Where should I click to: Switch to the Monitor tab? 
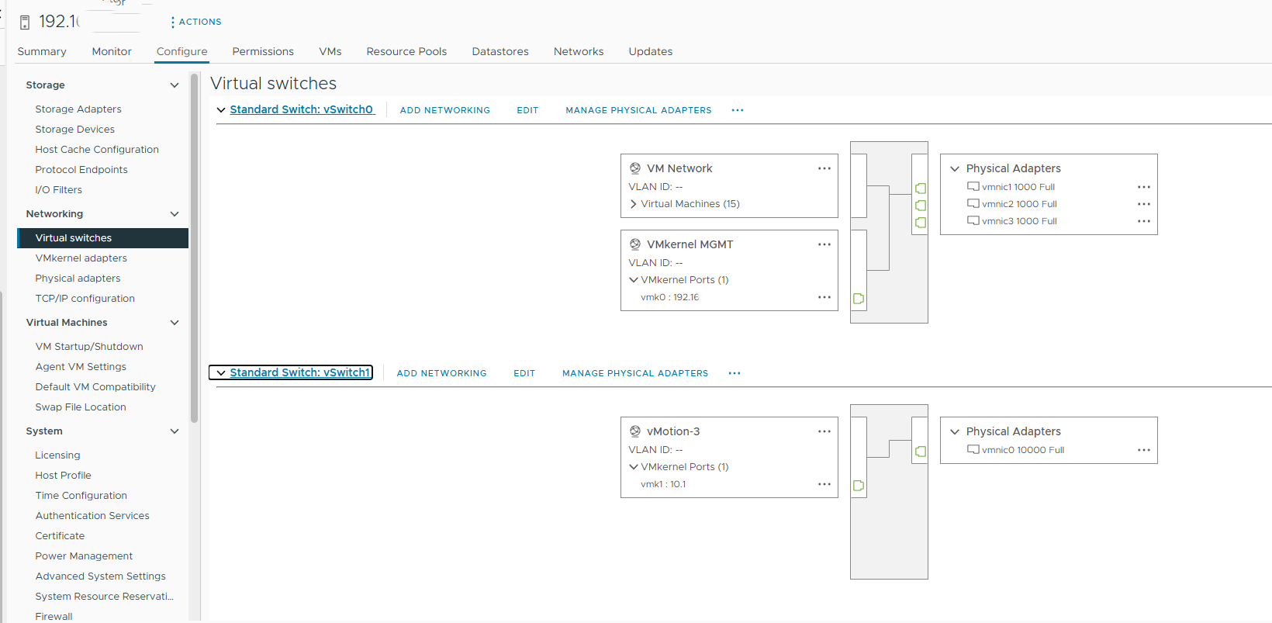click(112, 51)
